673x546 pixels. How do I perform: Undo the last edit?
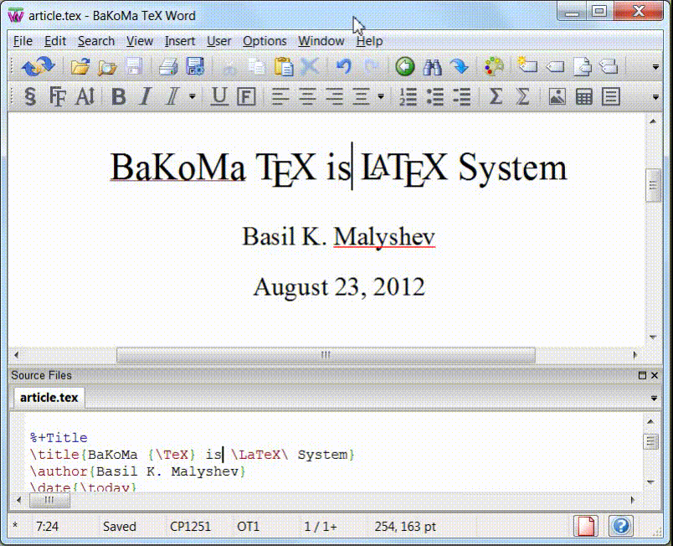tap(343, 66)
